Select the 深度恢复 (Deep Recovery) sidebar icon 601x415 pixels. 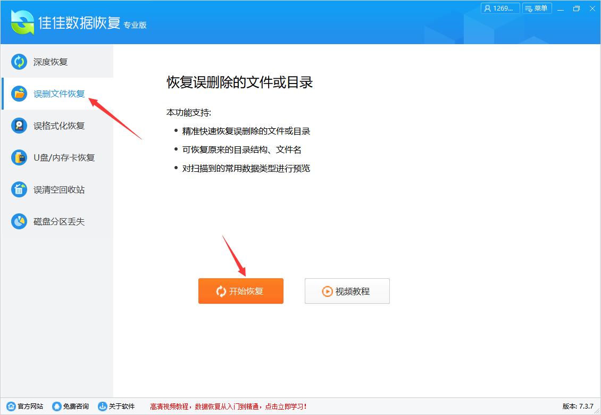coord(19,62)
